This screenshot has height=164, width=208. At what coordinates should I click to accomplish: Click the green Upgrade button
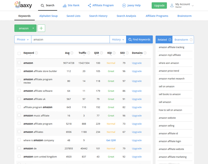pyautogui.click(x=159, y=6)
